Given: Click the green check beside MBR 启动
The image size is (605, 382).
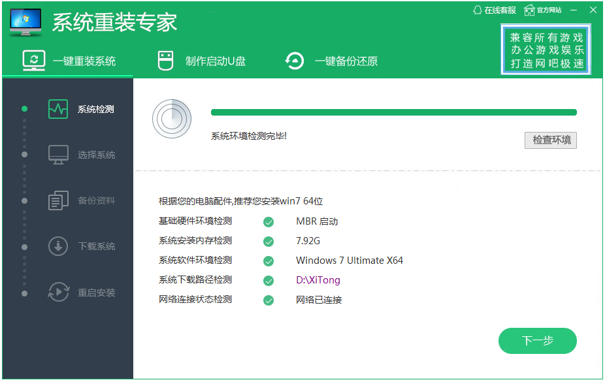Looking at the screenshot, I should pyautogui.click(x=267, y=221).
